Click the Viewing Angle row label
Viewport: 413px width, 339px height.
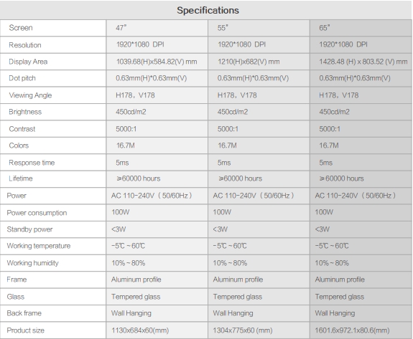coord(30,95)
